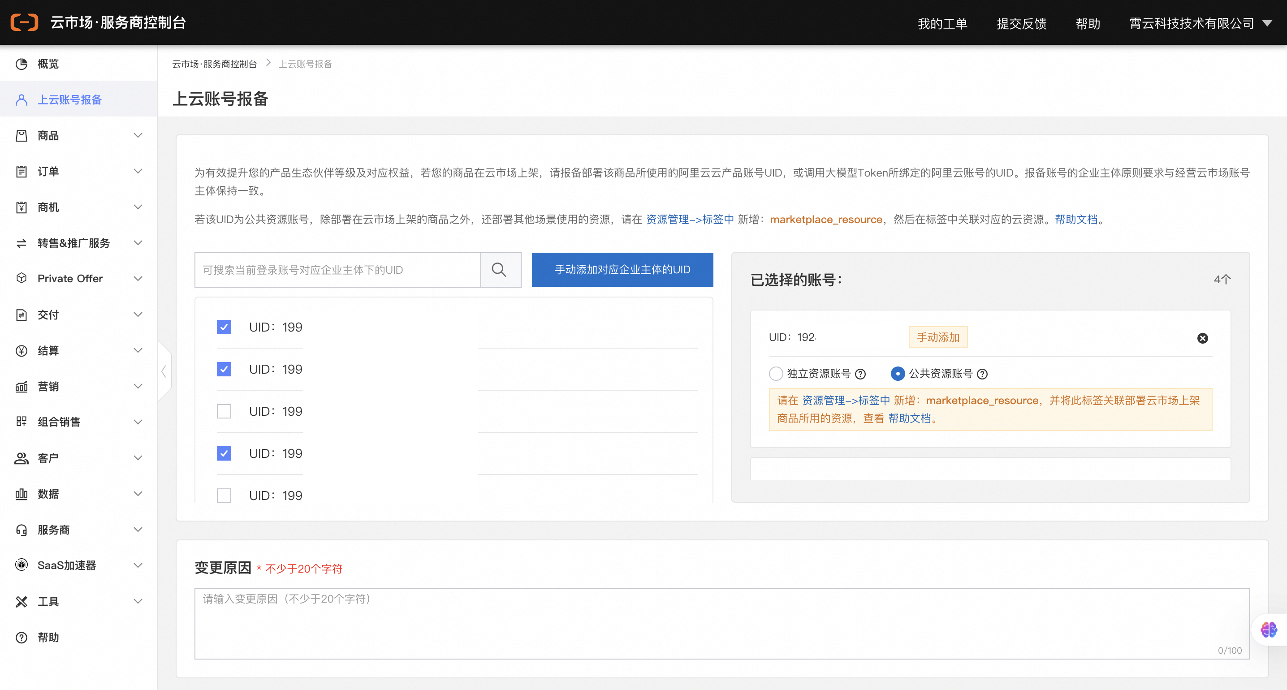Click the 手动添加 tag on UID 192
The height and width of the screenshot is (690, 1287).
click(938, 337)
